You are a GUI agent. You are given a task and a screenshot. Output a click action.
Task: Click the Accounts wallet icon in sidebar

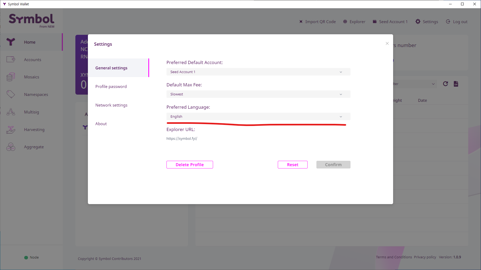(11, 59)
